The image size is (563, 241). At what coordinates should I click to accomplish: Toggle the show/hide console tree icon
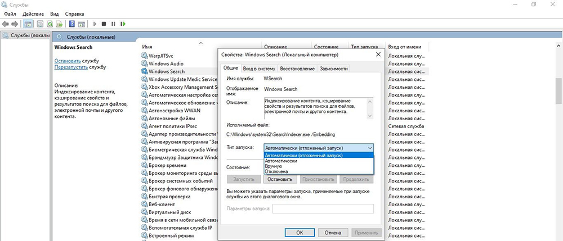(x=28, y=24)
